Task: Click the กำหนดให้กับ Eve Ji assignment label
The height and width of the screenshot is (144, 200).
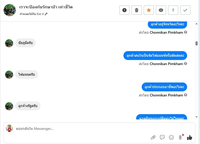Action: (32, 14)
